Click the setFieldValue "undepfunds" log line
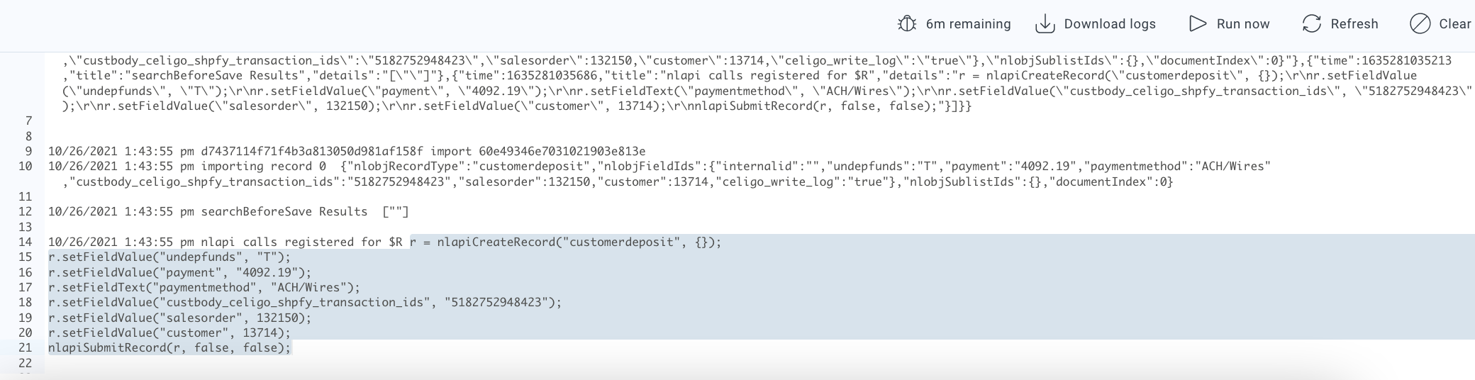Viewport: 1475px width, 380px height. tap(169, 257)
